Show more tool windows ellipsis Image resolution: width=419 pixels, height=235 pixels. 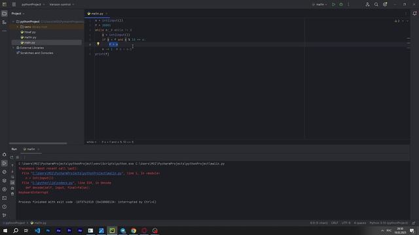coord(5,31)
